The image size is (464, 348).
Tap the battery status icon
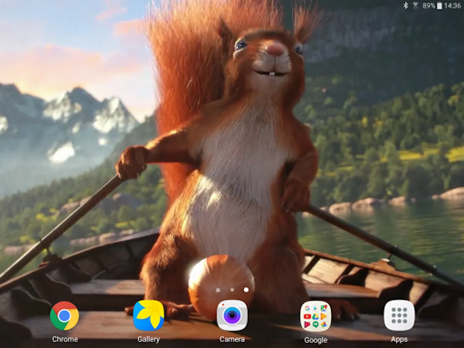point(439,5)
